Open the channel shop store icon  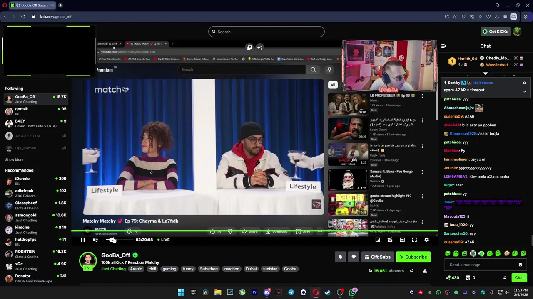click(x=468, y=278)
